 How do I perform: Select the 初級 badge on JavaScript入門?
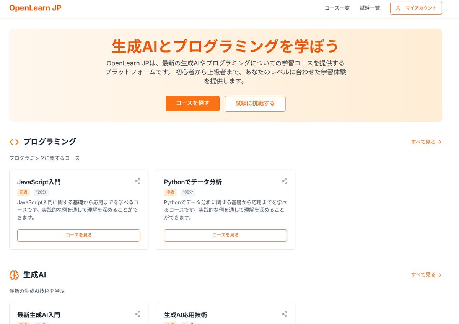click(23, 192)
